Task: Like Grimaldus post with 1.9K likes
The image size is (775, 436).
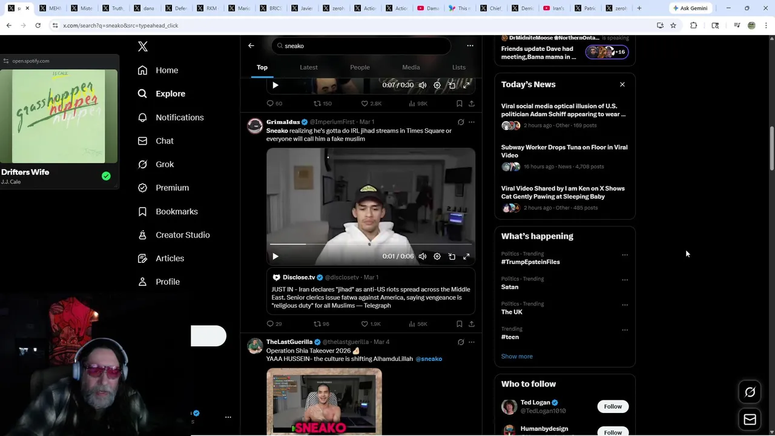Action: click(x=371, y=324)
